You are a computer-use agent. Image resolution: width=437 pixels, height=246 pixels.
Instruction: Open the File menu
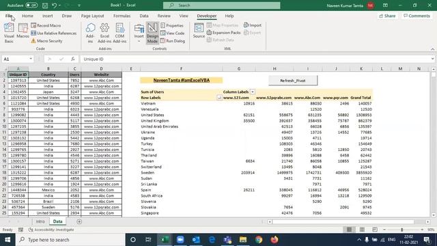9,16
